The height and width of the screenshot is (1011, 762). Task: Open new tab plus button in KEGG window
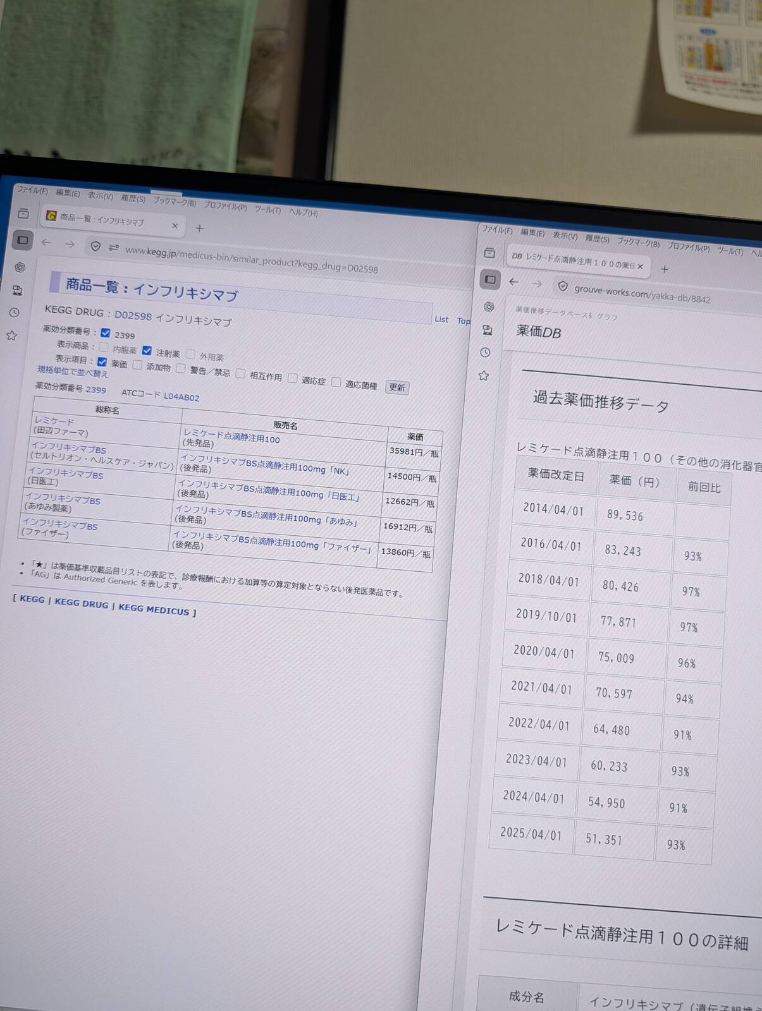(x=199, y=228)
